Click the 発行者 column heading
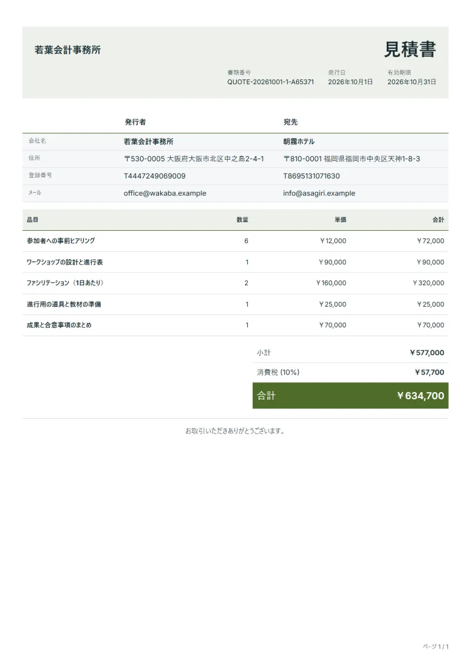Image resolution: width=471 pixels, height=666 pixels. tap(135, 122)
